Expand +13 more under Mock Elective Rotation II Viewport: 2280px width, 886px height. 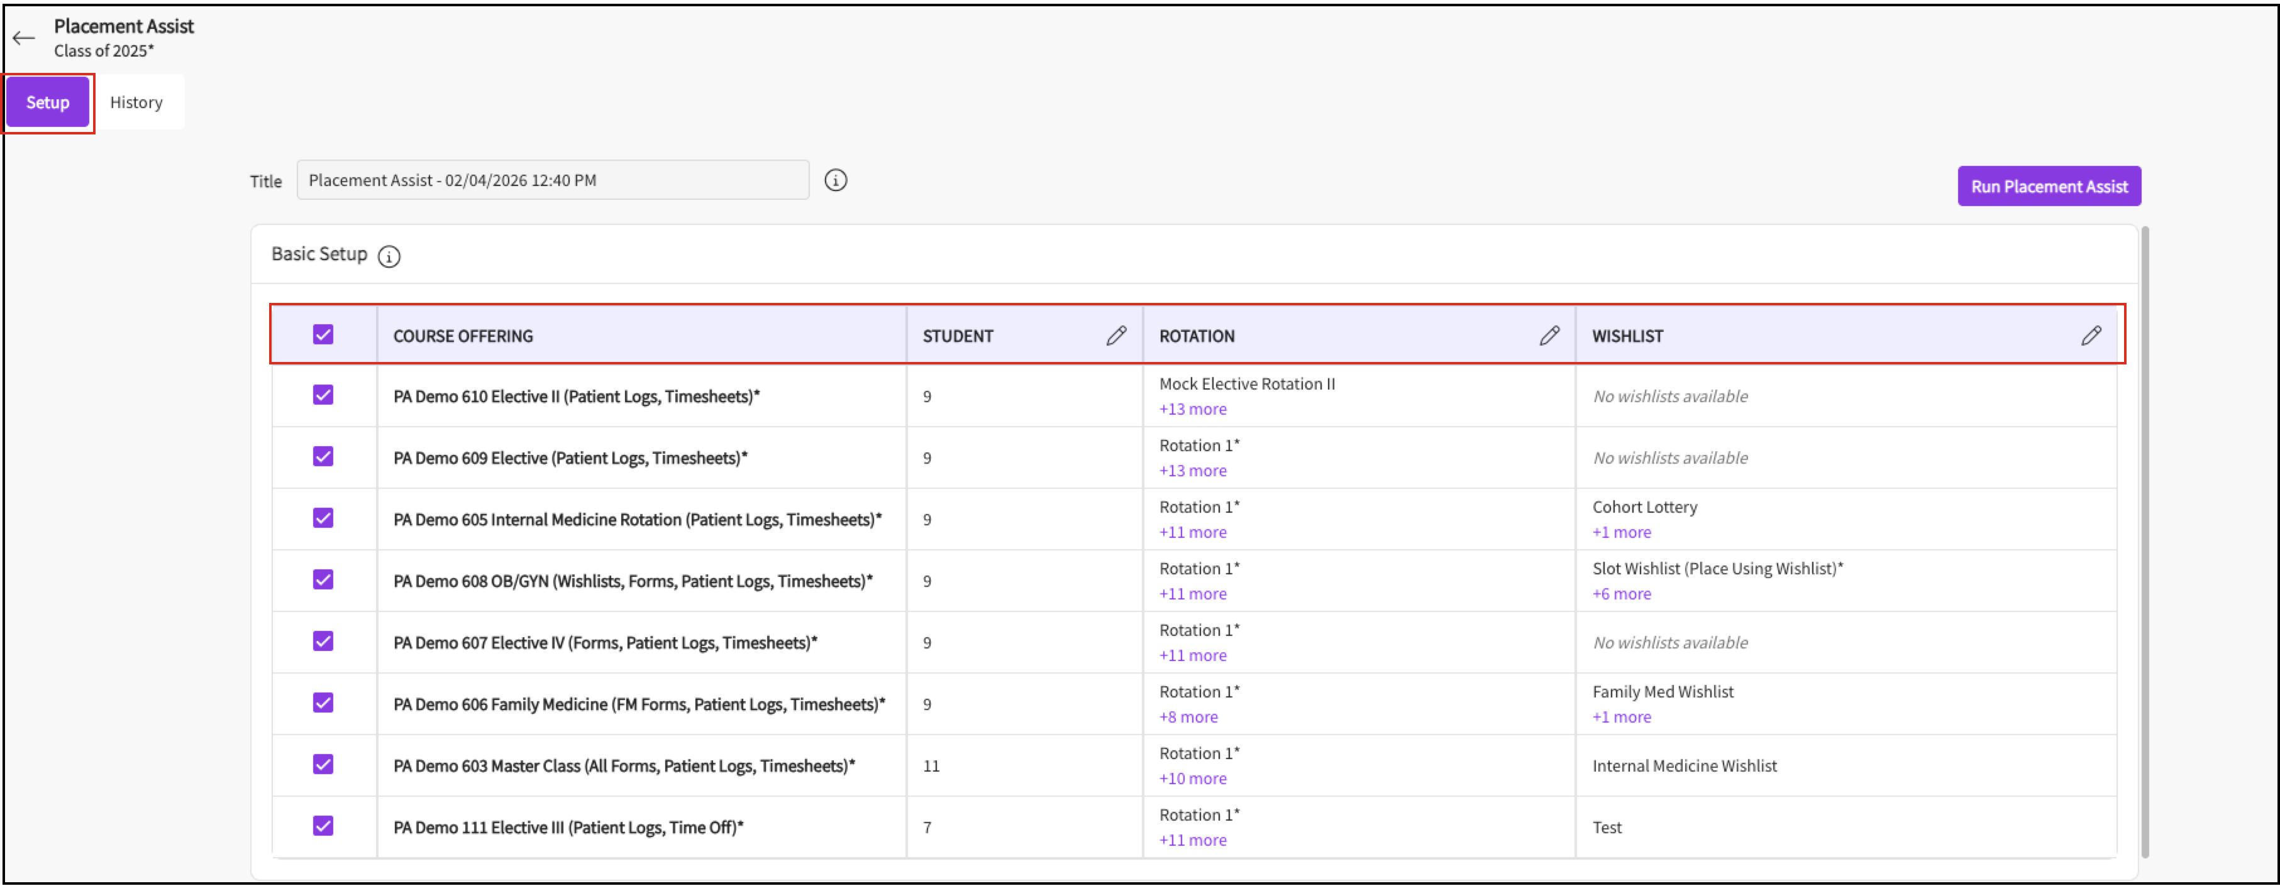pyautogui.click(x=1192, y=410)
